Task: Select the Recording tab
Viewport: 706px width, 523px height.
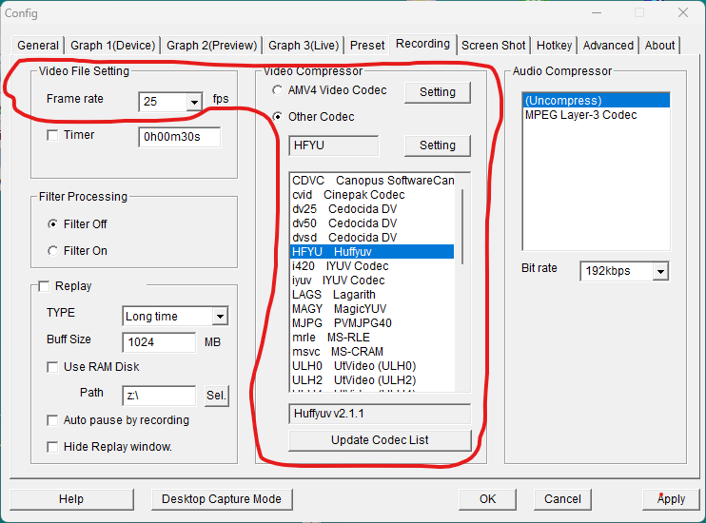Action: (x=422, y=44)
